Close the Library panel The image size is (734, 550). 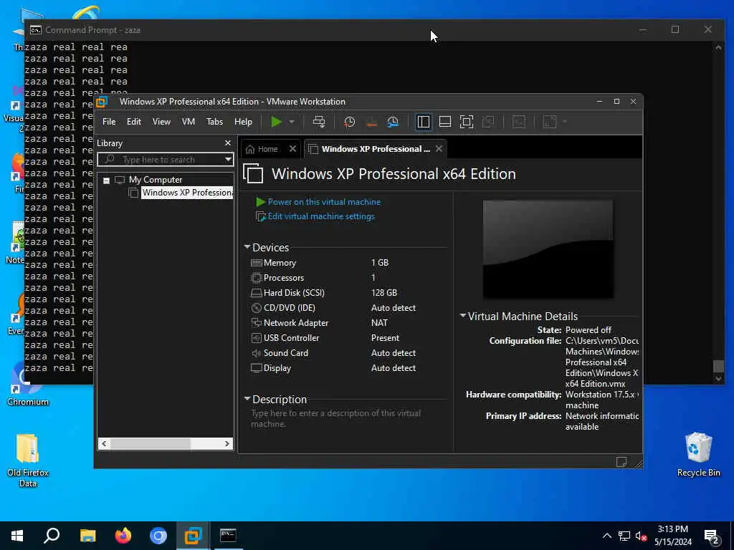click(x=227, y=143)
